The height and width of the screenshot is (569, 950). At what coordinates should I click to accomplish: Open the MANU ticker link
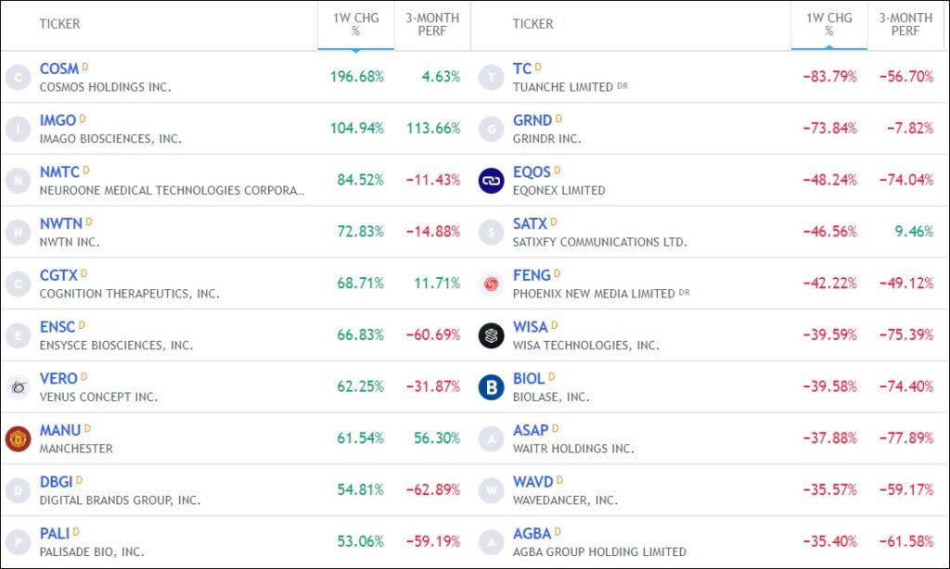[60, 430]
